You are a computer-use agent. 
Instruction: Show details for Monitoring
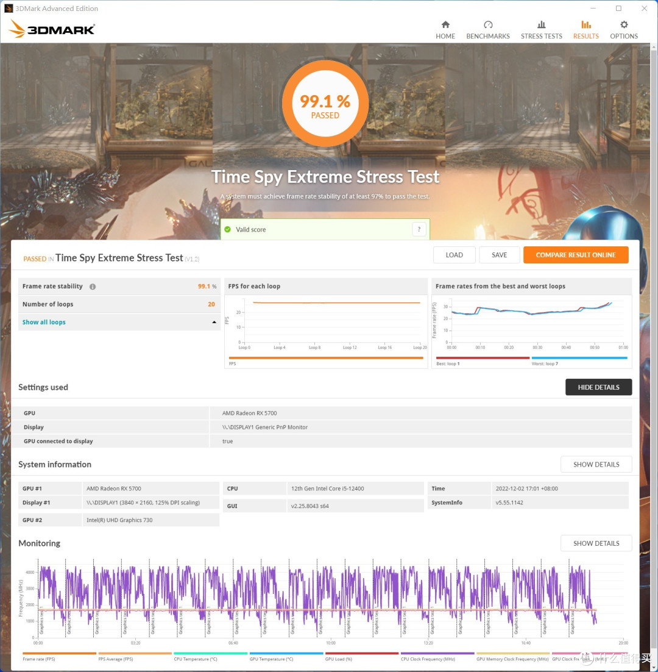point(596,543)
